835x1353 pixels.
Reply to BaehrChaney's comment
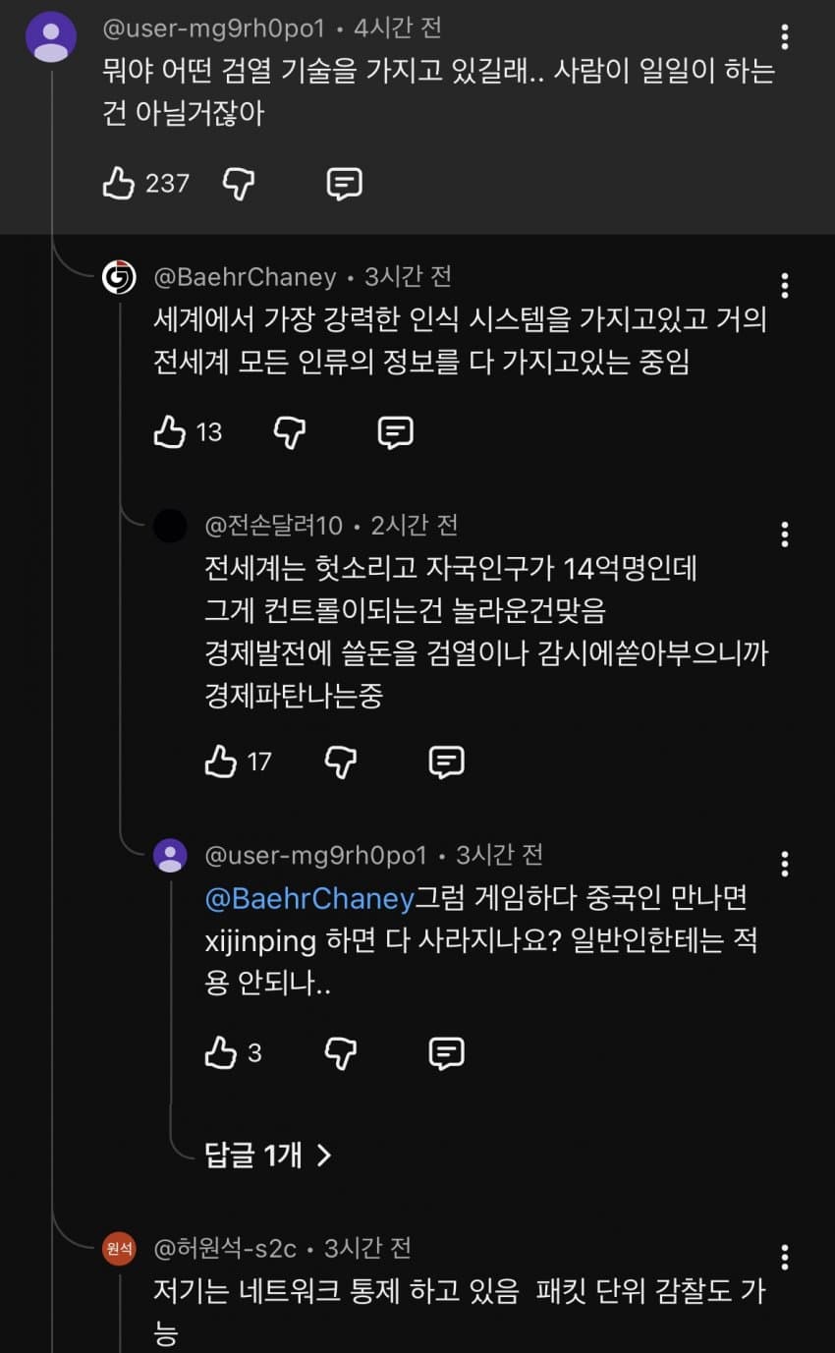395,431
